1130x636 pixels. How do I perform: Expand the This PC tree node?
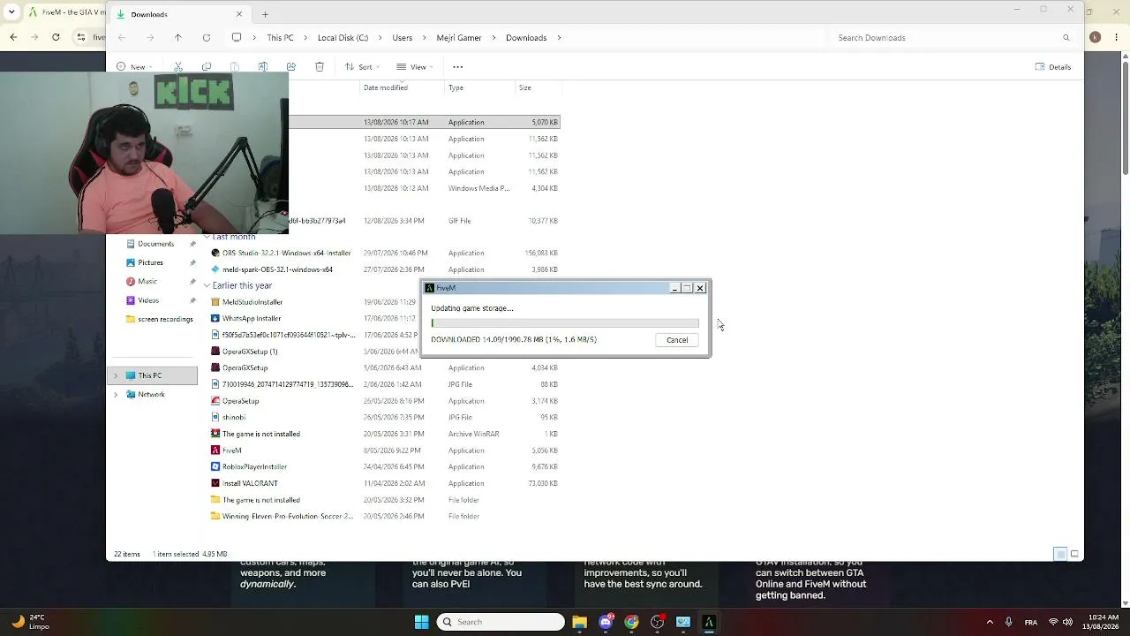[x=116, y=375]
